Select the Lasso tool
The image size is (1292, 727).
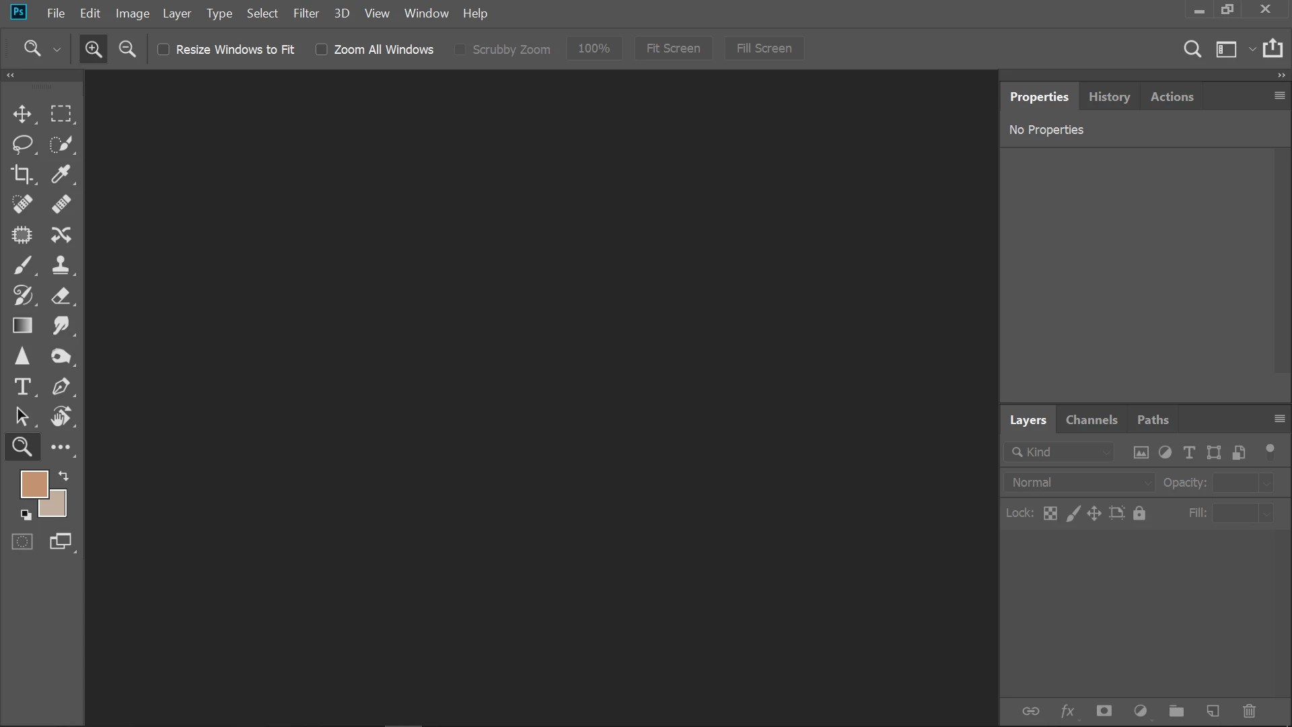coord(22,144)
